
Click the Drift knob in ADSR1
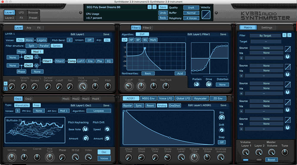click(222, 130)
